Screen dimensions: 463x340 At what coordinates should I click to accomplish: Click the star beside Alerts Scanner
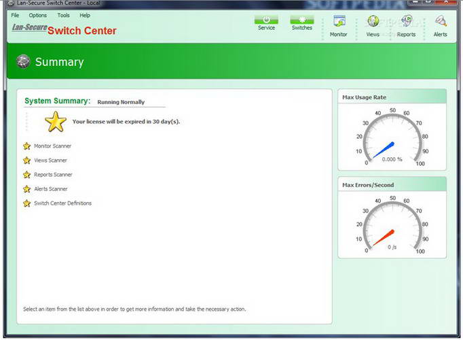click(x=27, y=189)
